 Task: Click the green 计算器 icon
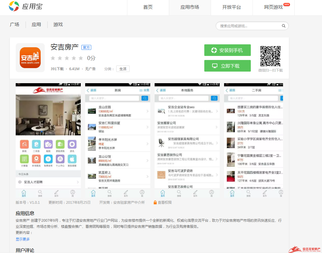[x=24, y=159]
